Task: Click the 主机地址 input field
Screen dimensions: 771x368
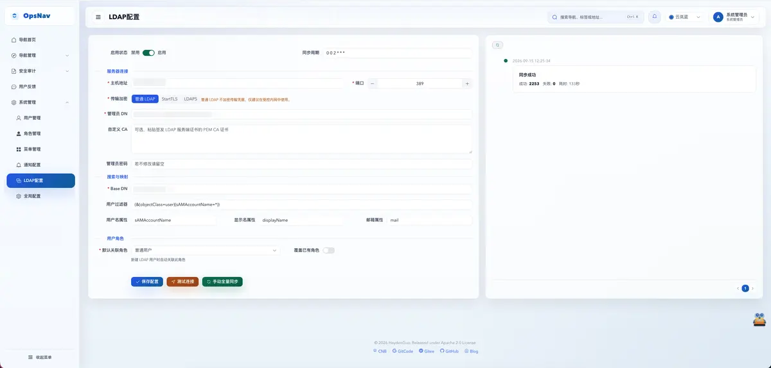Action: tap(238, 83)
